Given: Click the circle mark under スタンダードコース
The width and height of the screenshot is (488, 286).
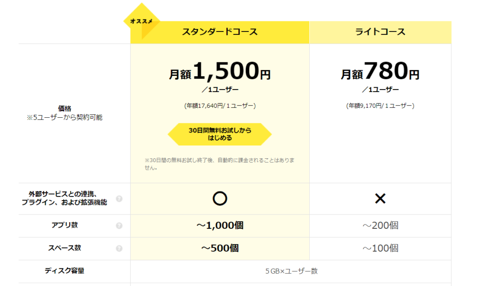Looking at the screenshot, I should (x=220, y=199).
